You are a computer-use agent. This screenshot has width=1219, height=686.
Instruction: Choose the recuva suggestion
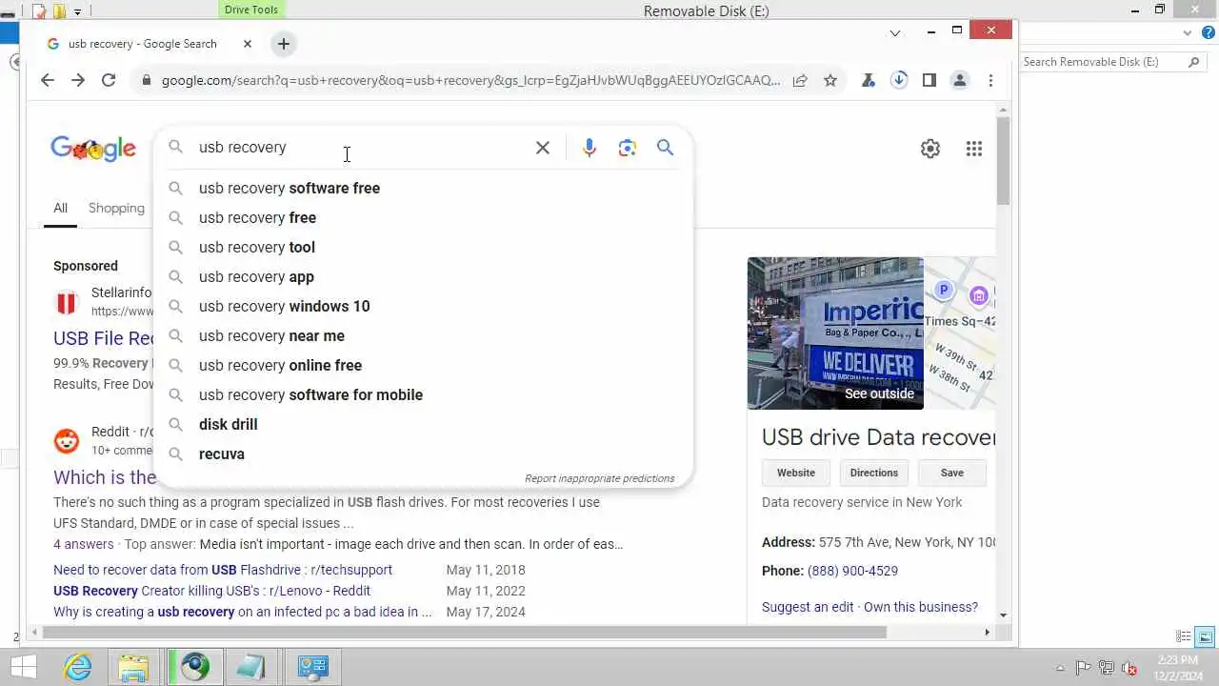click(x=424, y=454)
